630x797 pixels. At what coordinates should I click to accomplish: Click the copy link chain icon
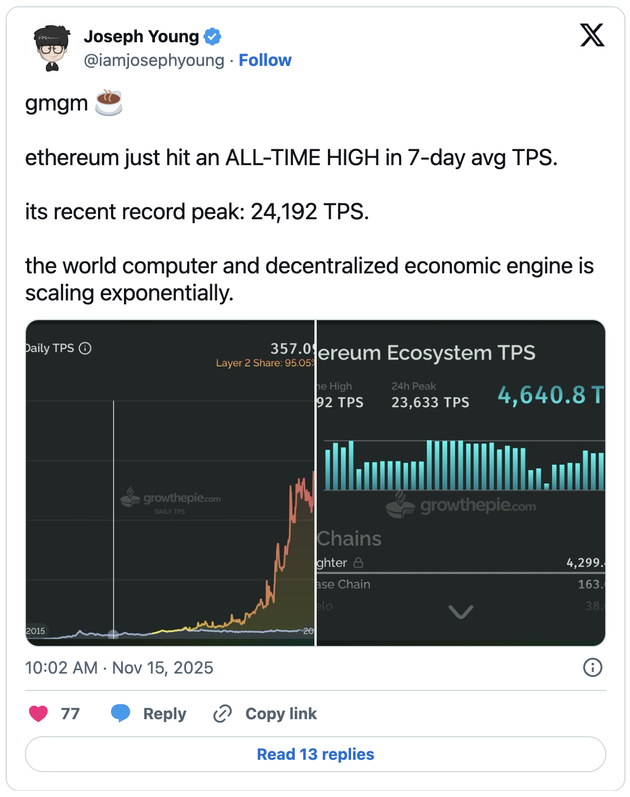(x=223, y=714)
